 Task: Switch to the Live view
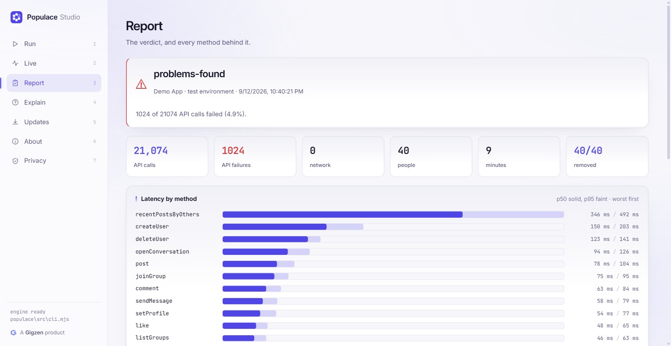tap(54, 63)
